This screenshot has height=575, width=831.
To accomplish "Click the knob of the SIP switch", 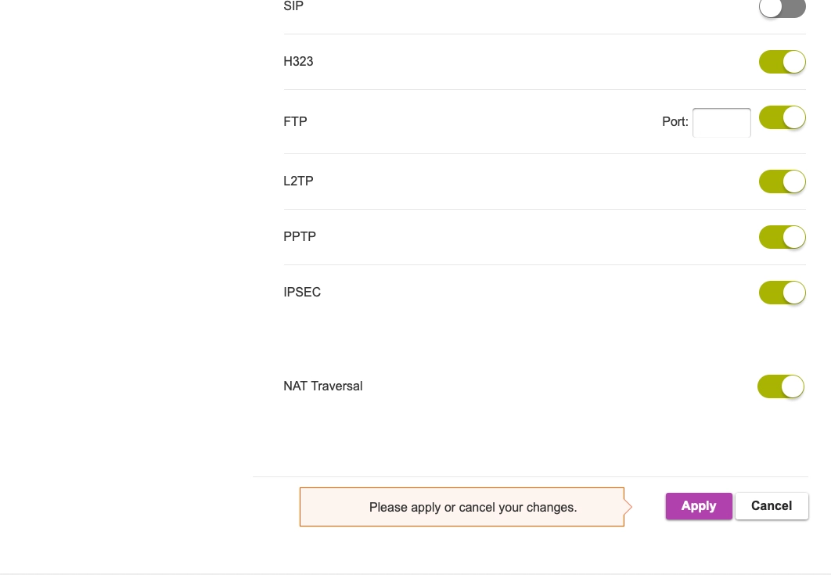I will [x=771, y=9].
